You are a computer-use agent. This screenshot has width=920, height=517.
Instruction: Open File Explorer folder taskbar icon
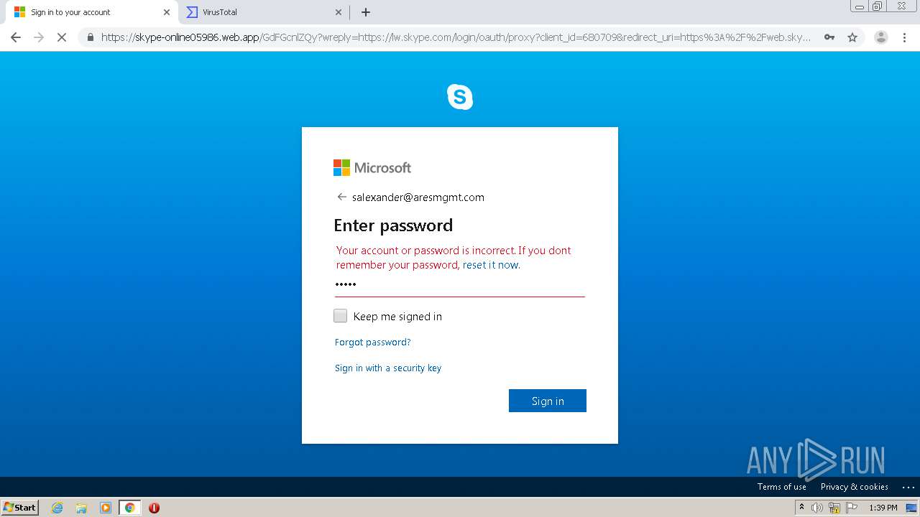(81, 508)
